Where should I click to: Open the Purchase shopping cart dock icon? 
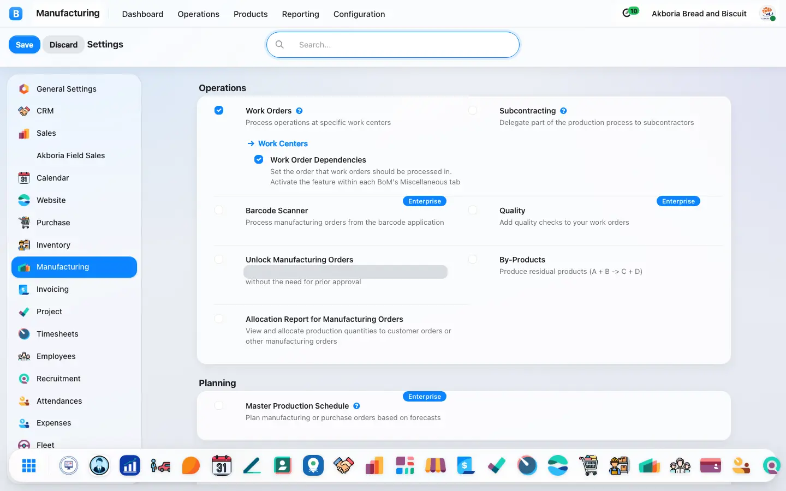[588, 465]
